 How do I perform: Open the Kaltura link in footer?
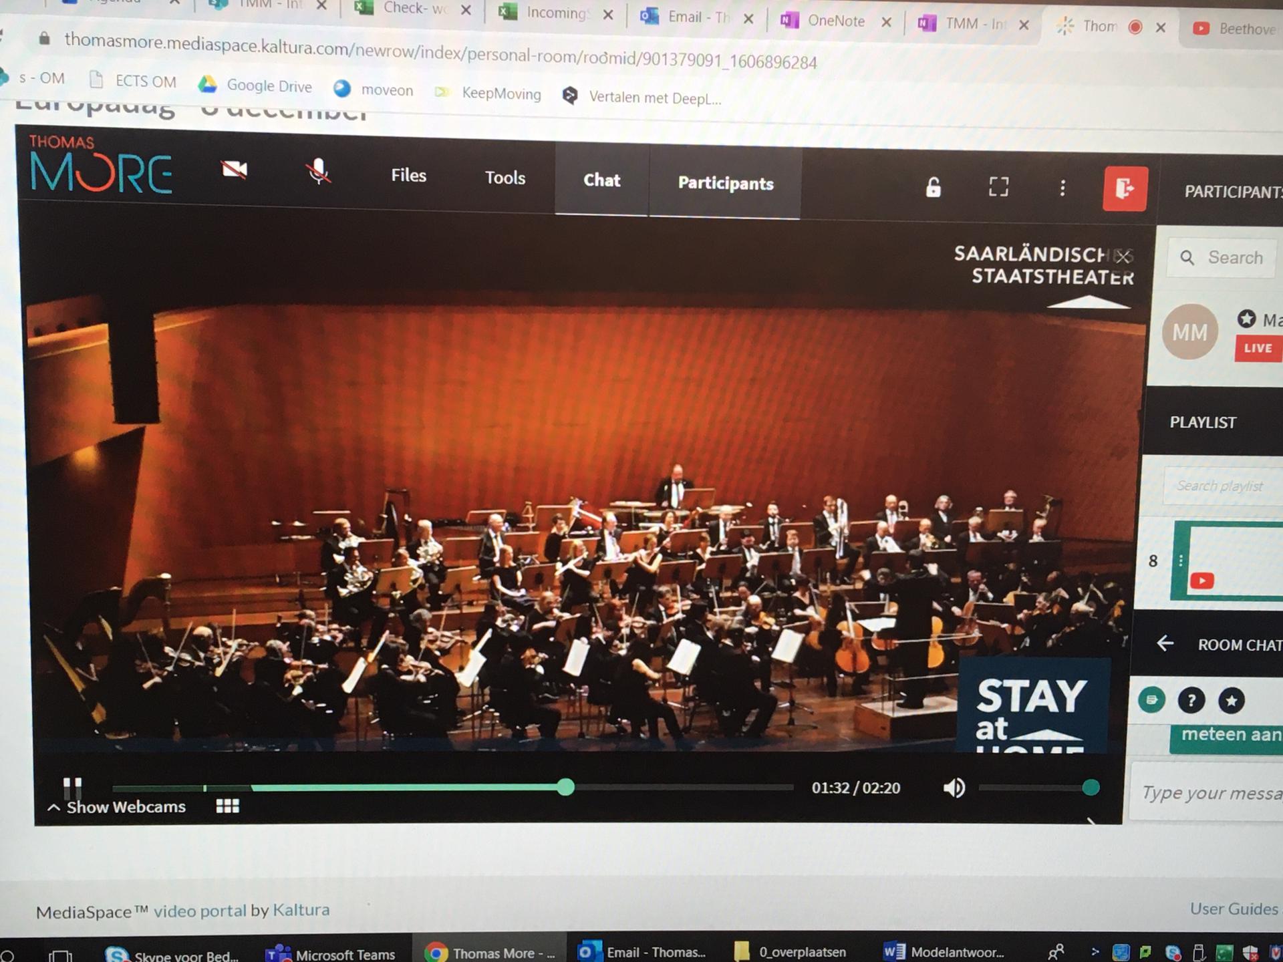coord(301,910)
